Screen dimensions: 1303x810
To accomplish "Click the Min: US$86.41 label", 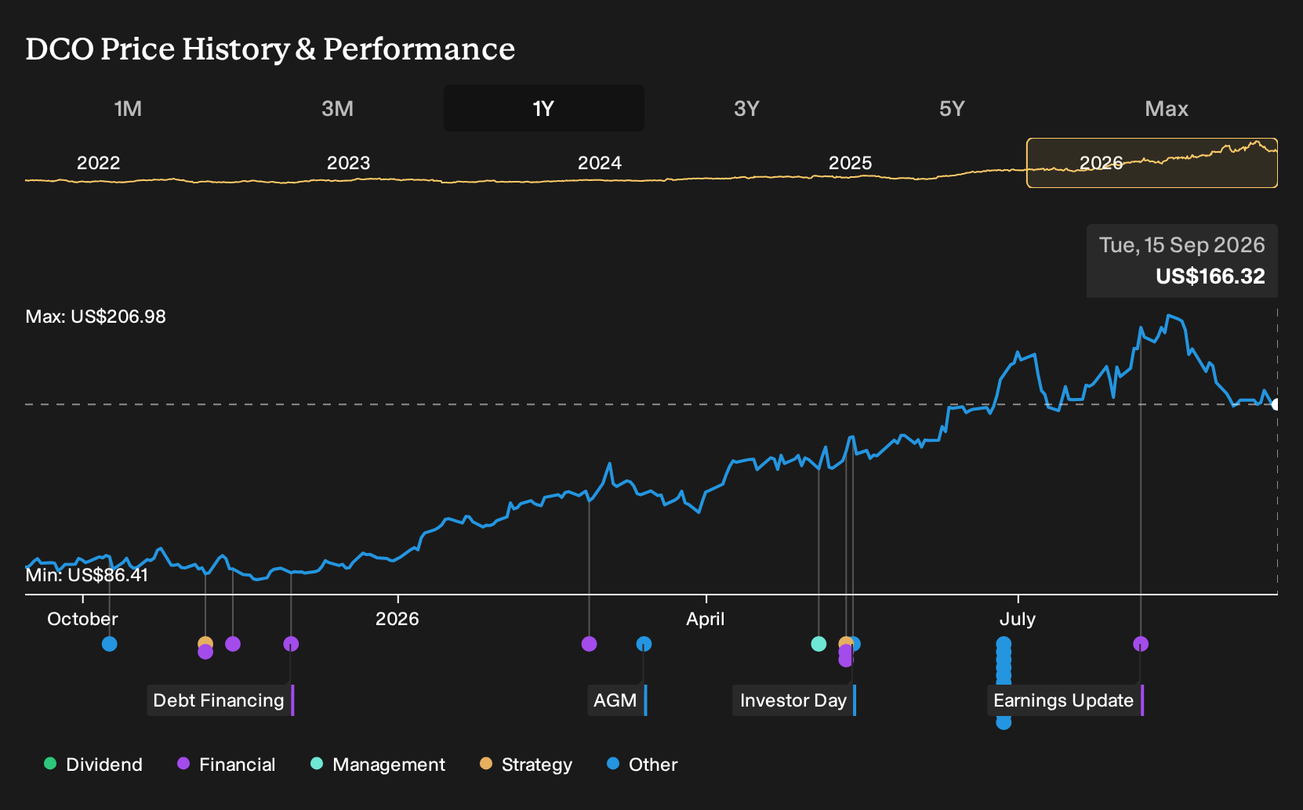I will 87,575.
